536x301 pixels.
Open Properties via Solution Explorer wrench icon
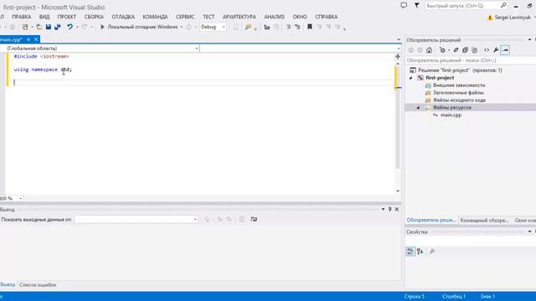pyautogui.click(x=496, y=50)
